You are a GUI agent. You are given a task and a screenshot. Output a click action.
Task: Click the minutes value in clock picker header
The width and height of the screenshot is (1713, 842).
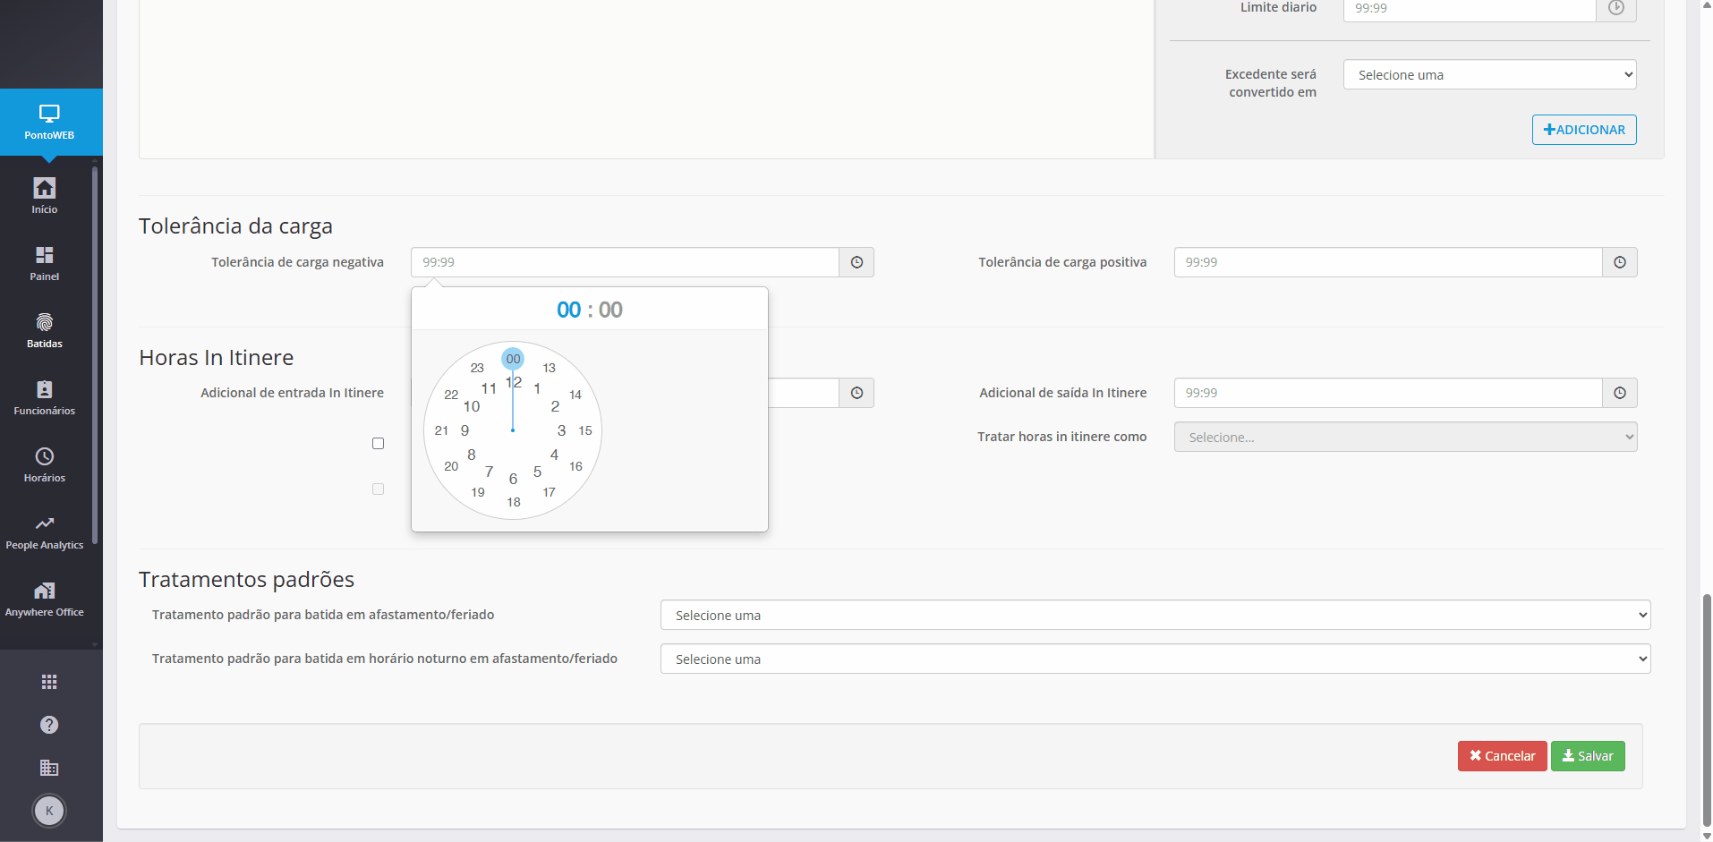pyautogui.click(x=610, y=310)
